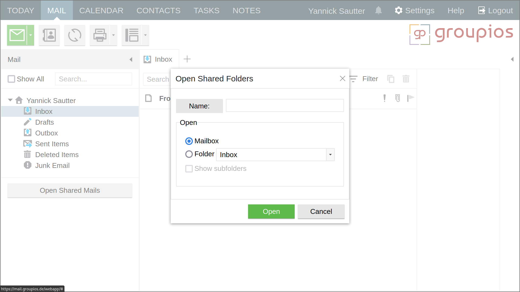Refresh mail with the sync icon
The image size is (520, 292).
(75, 35)
